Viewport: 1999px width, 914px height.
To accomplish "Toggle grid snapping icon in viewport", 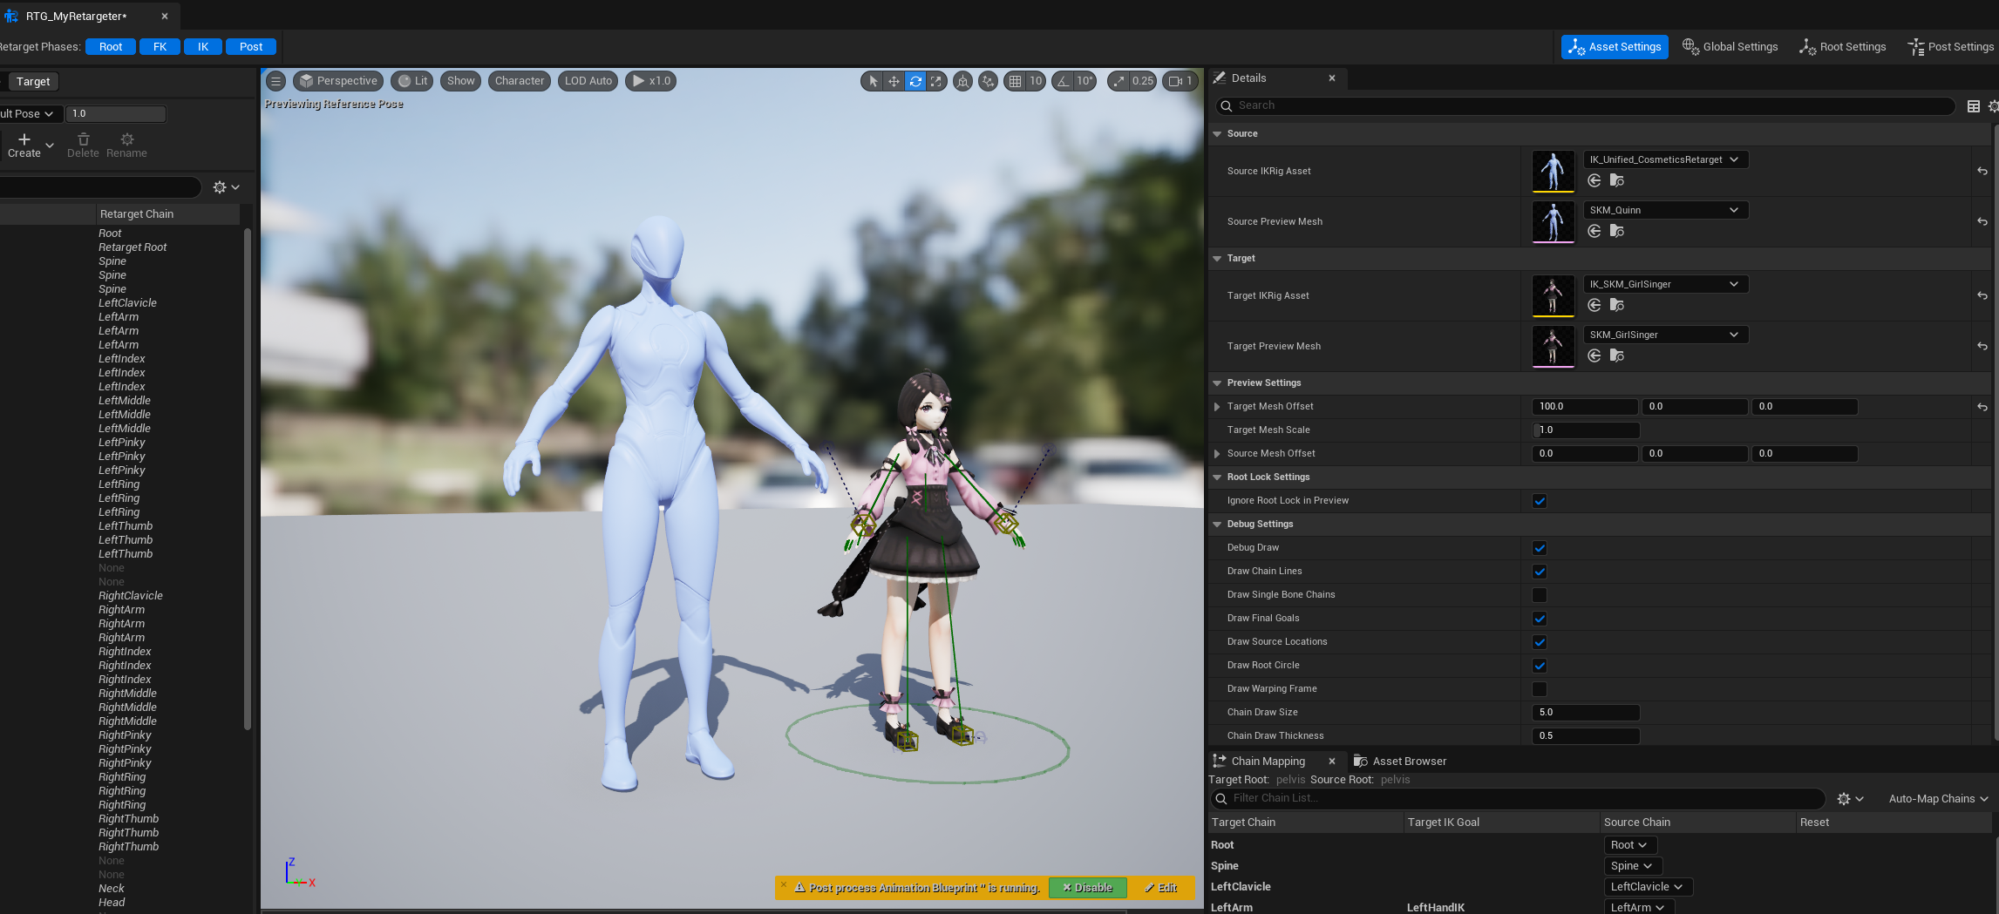I will [x=1015, y=81].
